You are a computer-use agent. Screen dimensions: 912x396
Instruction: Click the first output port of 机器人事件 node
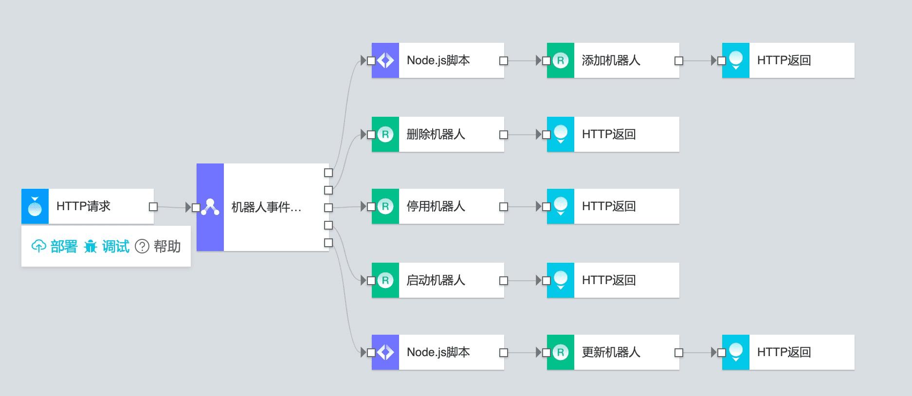[x=329, y=172]
